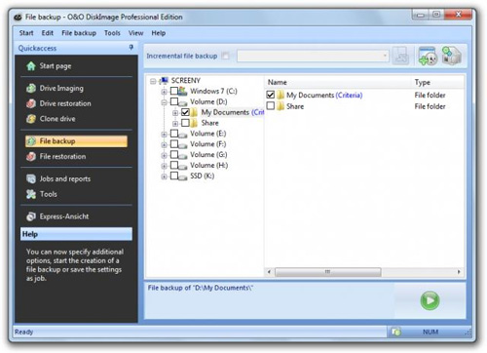487x353 pixels.
Task: Go to Start page home icon
Action: pyautogui.click(x=31, y=66)
